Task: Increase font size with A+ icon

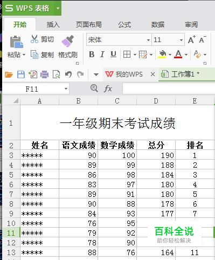Action: [x=192, y=39]
